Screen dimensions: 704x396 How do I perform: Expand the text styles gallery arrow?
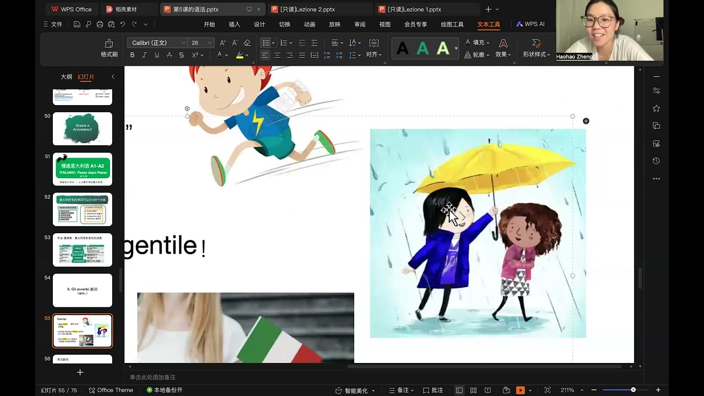point(456,49)
